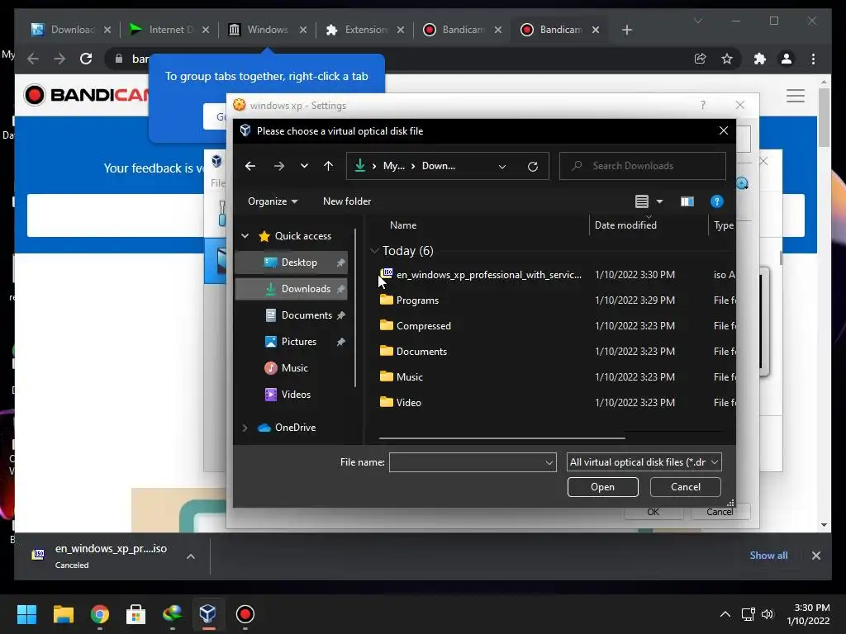The height and width of the screenshot is (634, 846).
Task: Open a new browser tab
Action: [x=626, y=30]
